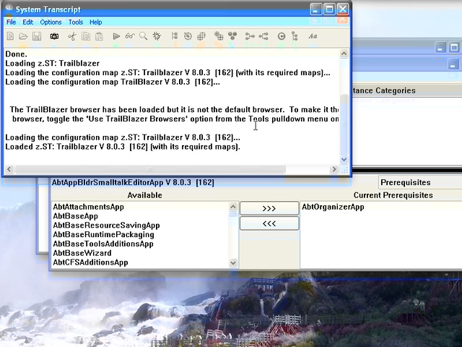Click Available list scroll down arrow
Screen dimensions: 462x347
pyautogui.click(x=233, y=262)
